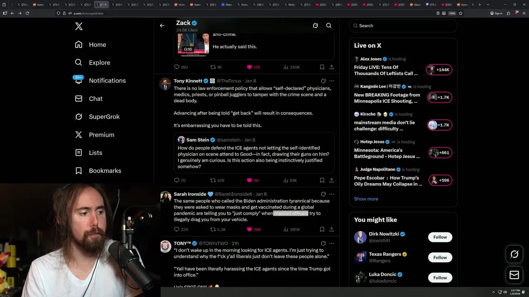
Task: Click Grok icon in profile header
Action: point(315,26)
